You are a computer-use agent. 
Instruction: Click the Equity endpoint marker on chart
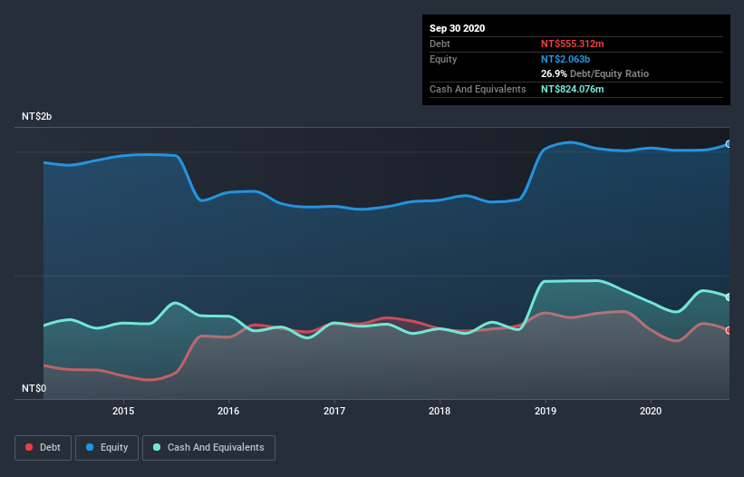coord(729,144)
